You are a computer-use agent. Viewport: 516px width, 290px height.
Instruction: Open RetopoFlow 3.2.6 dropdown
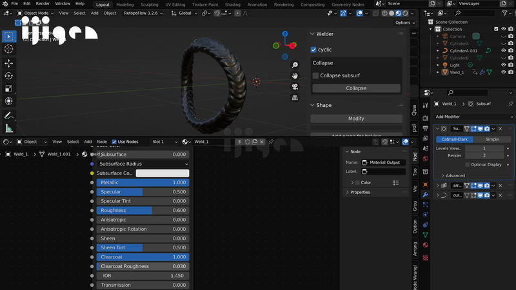point(143,13)
